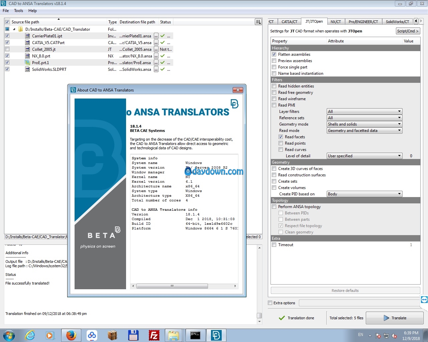428x342 pixels.
Task: Launch Internet Explorer from the taskbar
Action: 30,335
